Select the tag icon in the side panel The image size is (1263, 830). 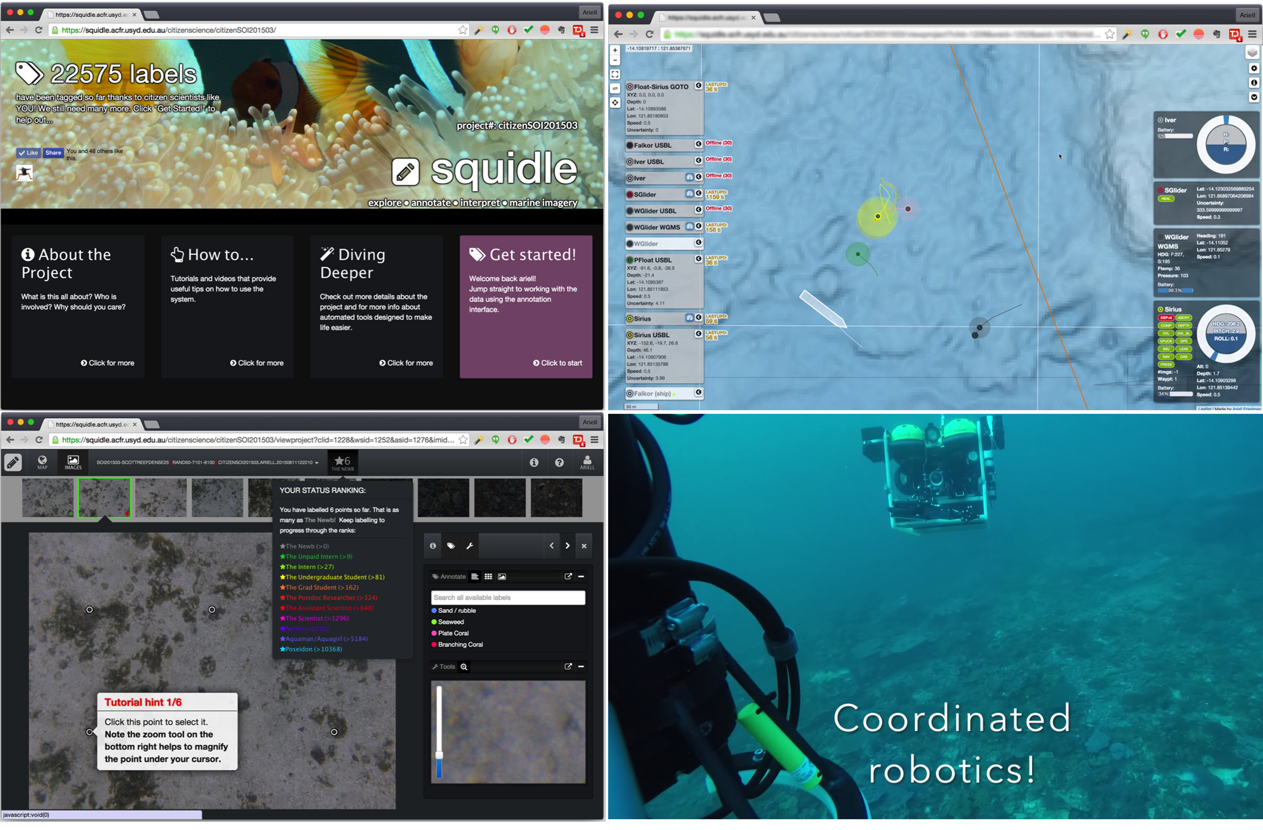click(x=451, y=545)
